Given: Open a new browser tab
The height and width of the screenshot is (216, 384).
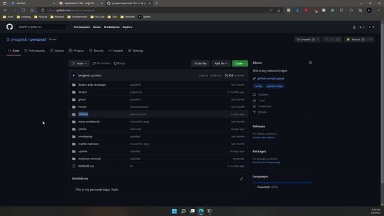Looking at the screenshot, I should coord(157,3).
